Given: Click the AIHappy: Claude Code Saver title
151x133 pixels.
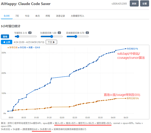Looking at the screenshot, I should point(26,4).
